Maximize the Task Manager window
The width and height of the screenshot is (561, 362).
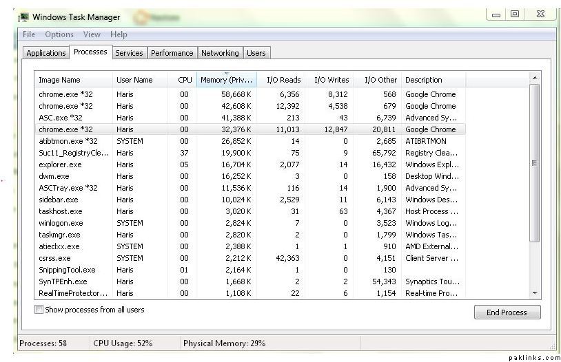point(514,14)
